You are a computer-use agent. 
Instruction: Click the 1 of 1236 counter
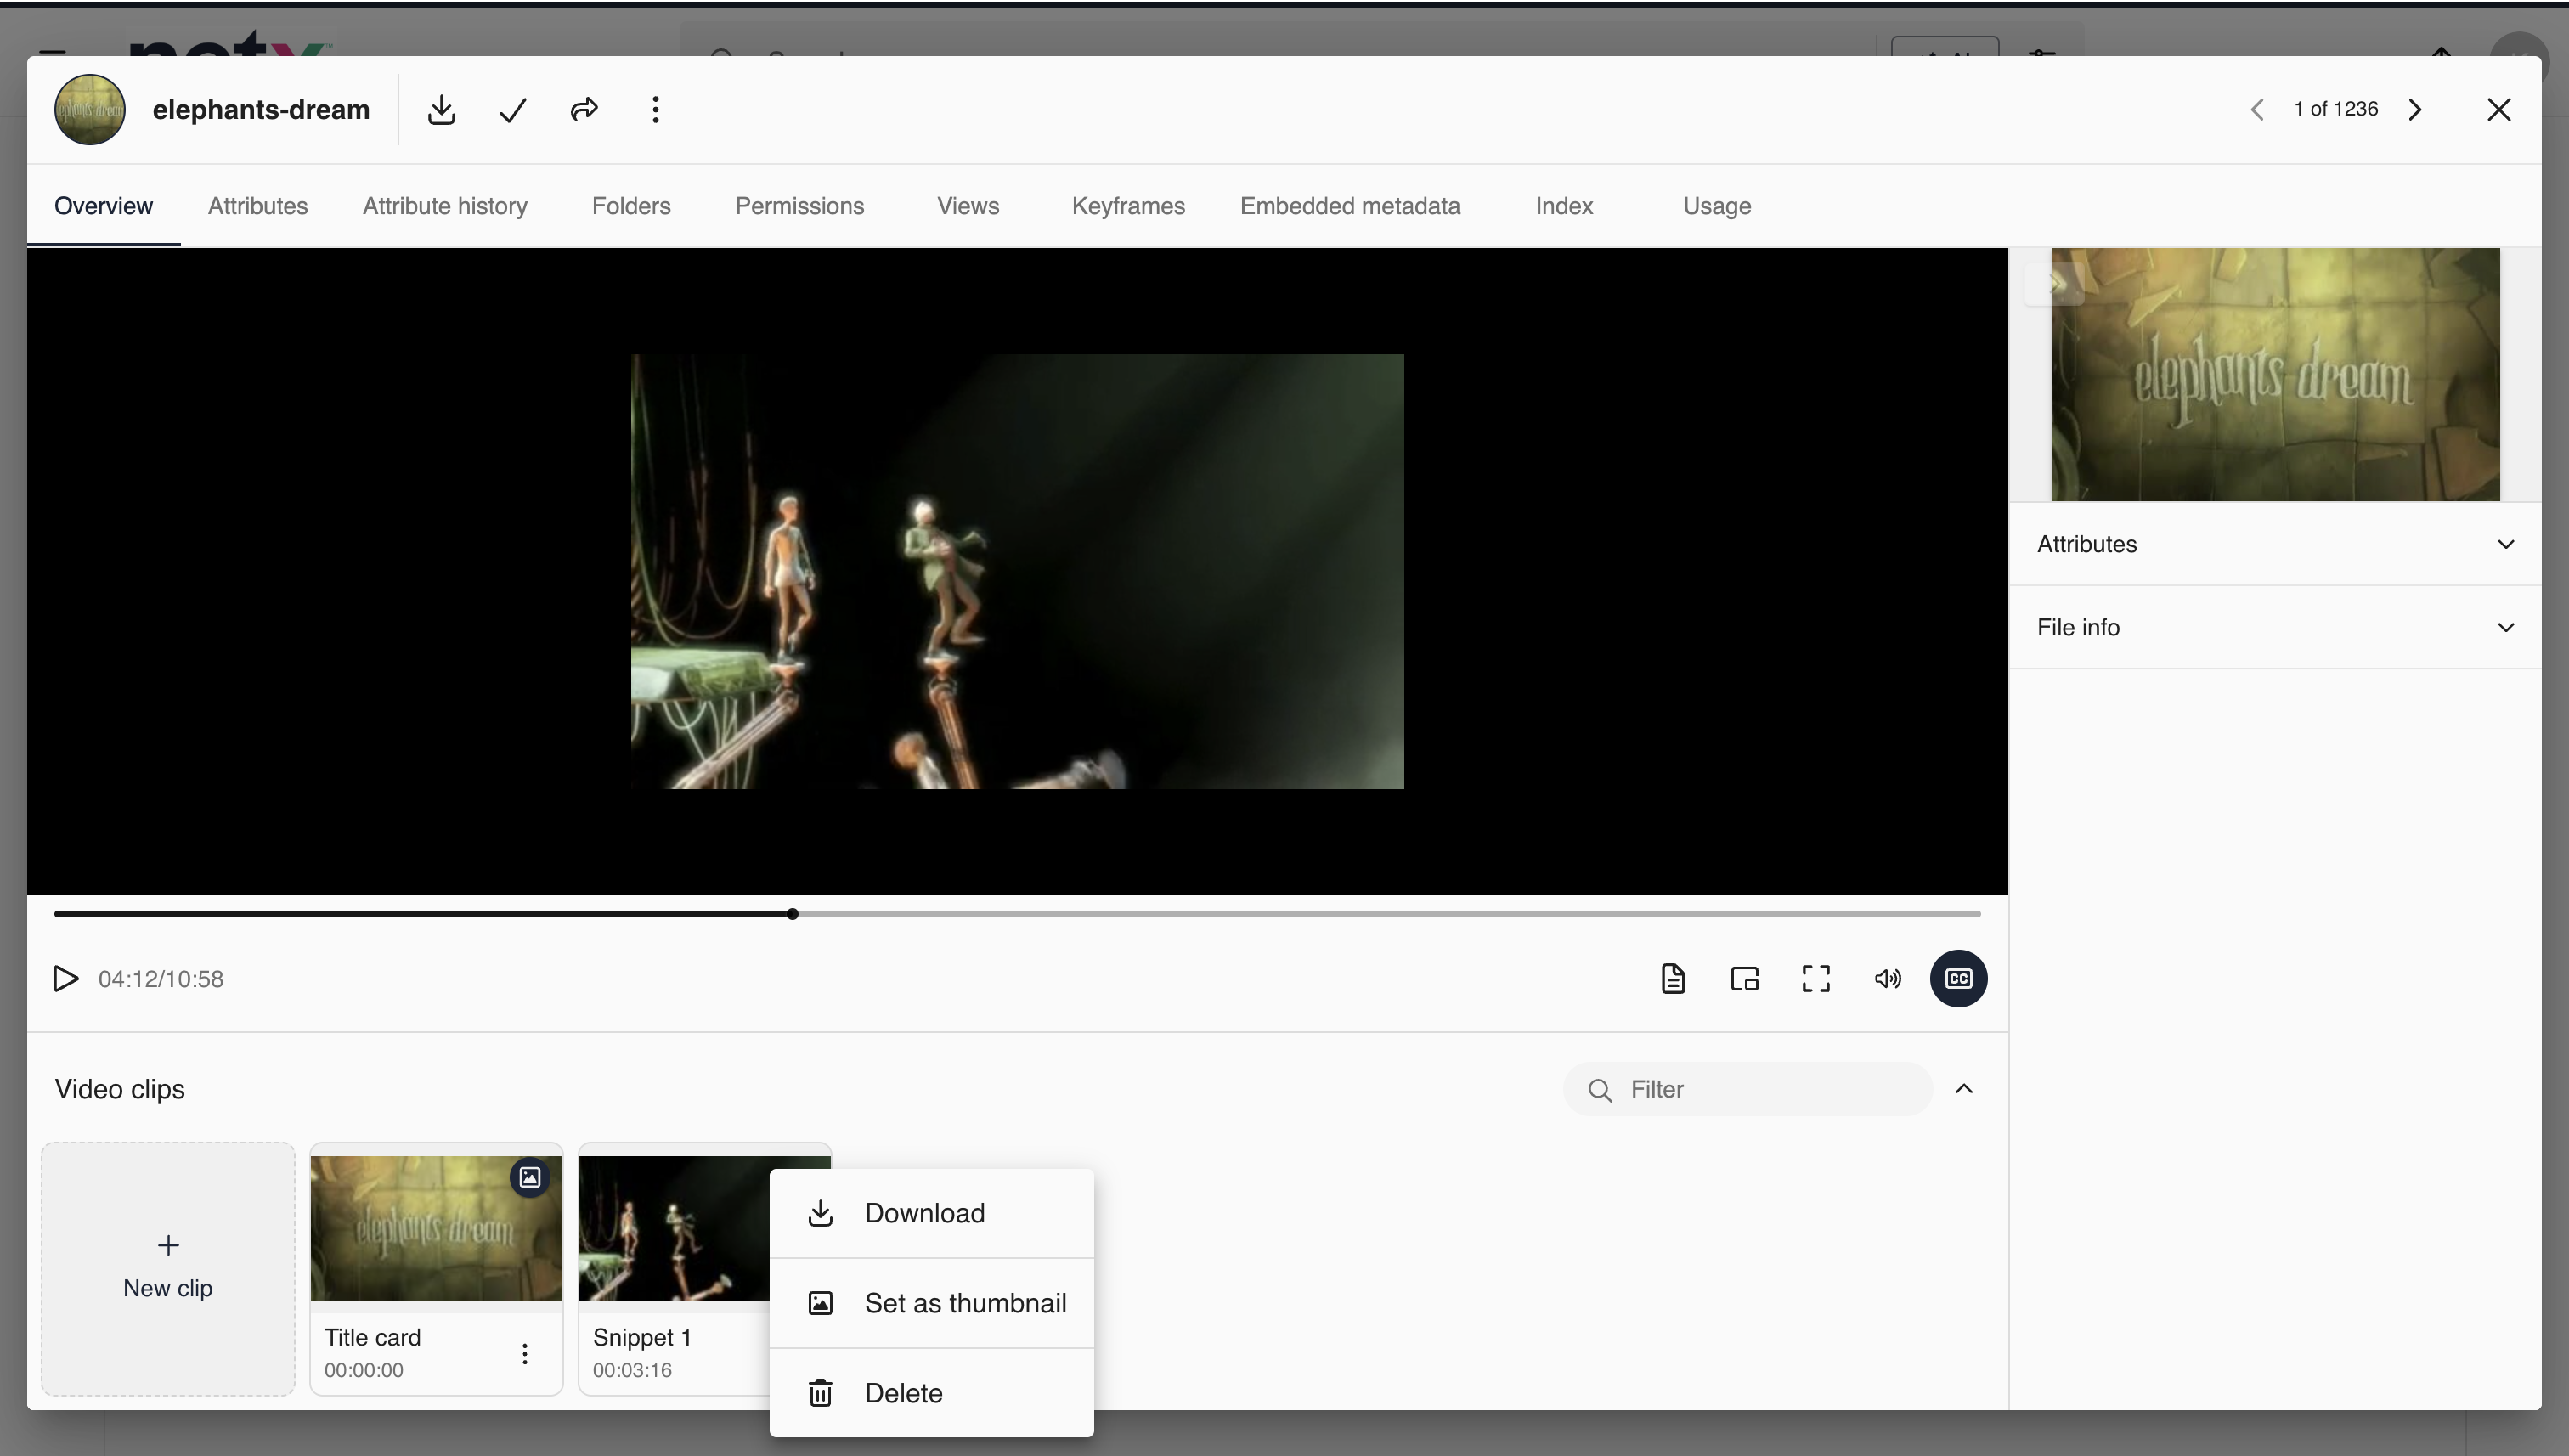pyautogui.click(x=2336, y=109)
